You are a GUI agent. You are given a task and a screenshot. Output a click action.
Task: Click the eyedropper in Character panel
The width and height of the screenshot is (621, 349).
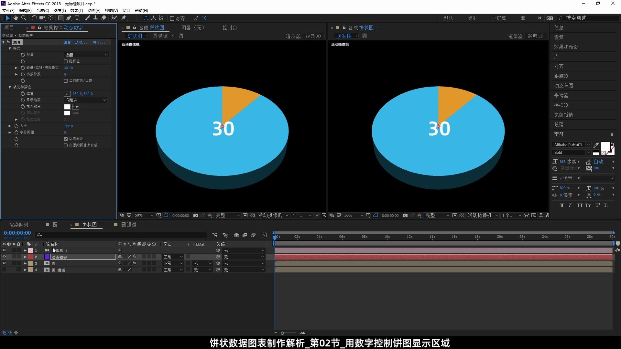click(596, 145)
